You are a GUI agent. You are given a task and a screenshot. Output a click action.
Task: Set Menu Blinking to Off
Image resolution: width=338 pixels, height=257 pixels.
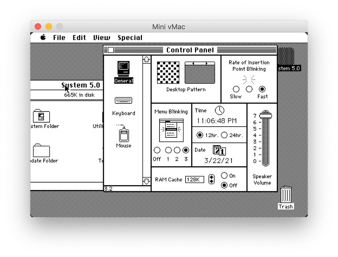(157, 150)
